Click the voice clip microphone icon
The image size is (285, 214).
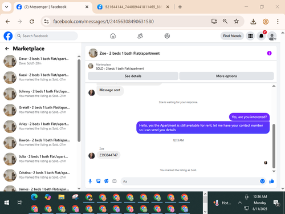pos(90,181)
